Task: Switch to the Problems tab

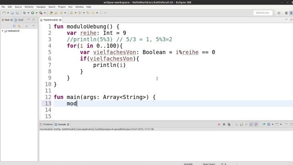Action: pyautogui.click(x=47, y=124)
